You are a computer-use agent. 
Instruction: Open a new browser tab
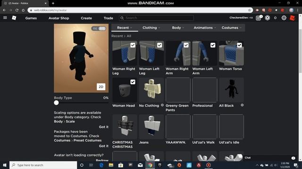[53, 3]
